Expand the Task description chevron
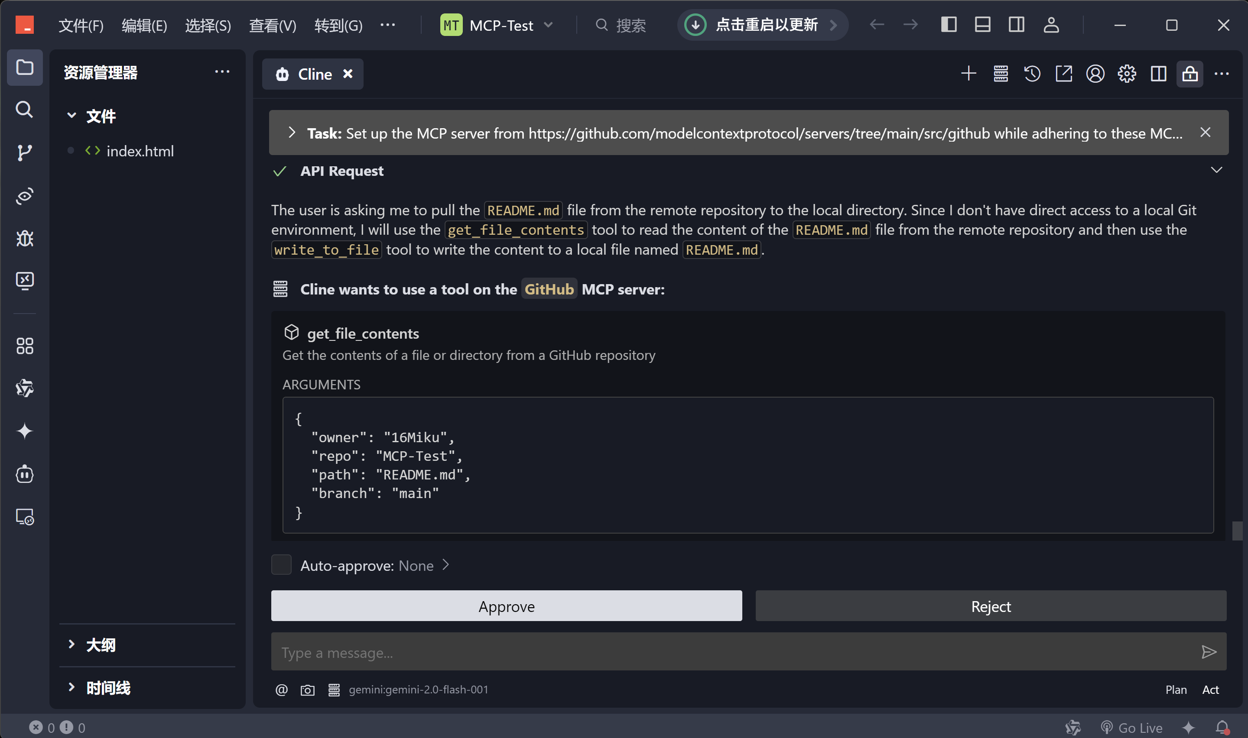This screenshot has height=738, width=1248. click(x=292, y=133)
